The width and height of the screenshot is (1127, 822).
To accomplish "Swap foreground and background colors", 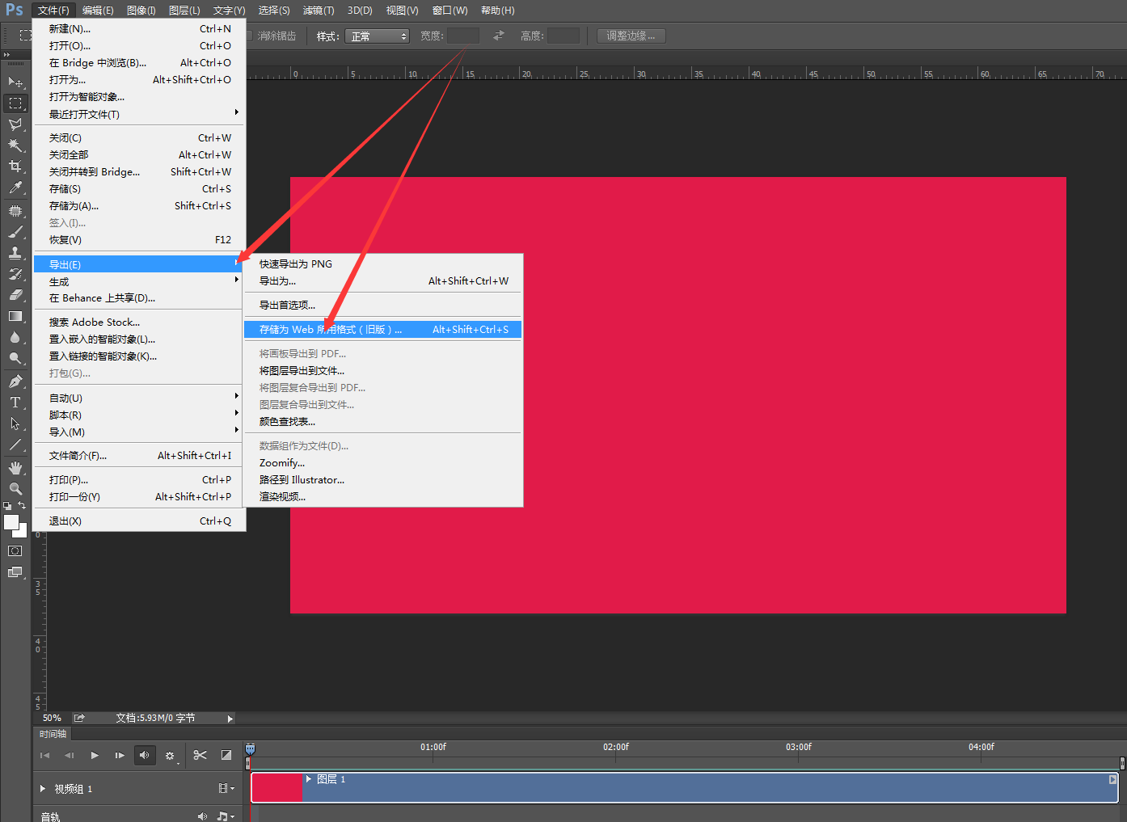I will point(22,506).
